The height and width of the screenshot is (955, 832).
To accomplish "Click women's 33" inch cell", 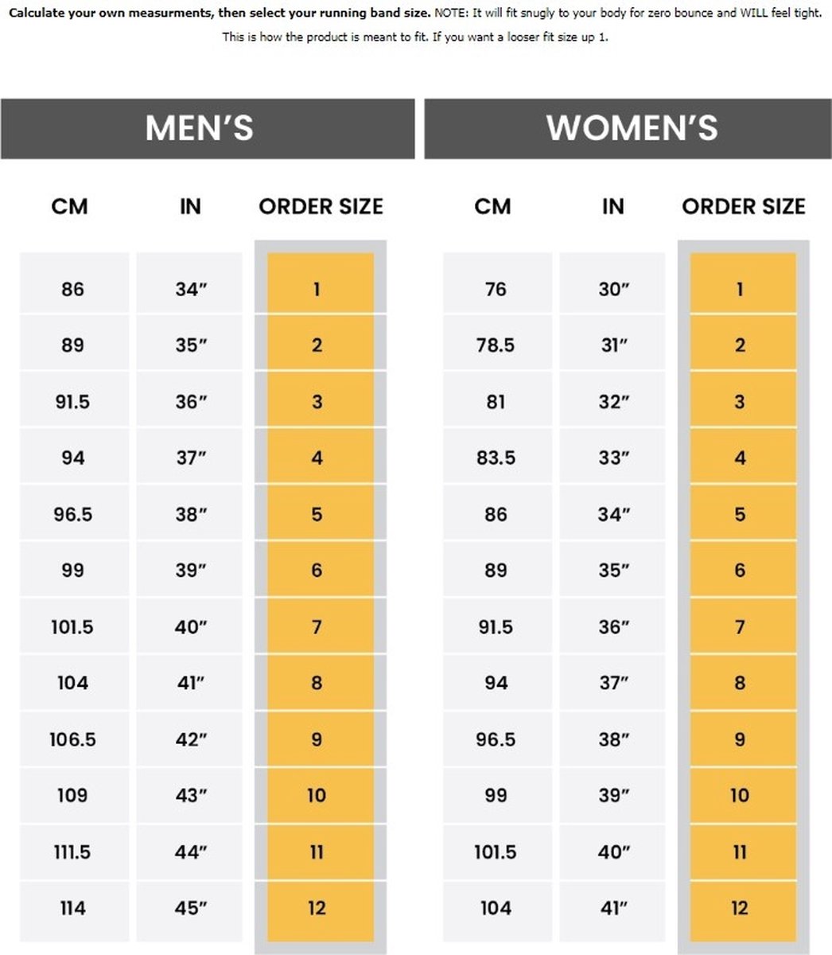I will [612, 457].
